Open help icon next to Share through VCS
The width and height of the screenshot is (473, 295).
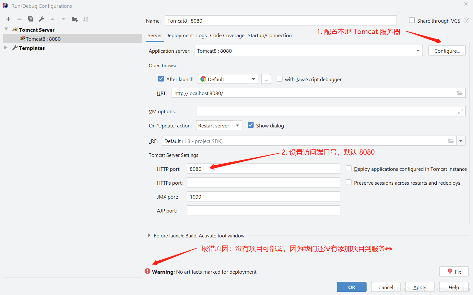(x=467, y=20)
